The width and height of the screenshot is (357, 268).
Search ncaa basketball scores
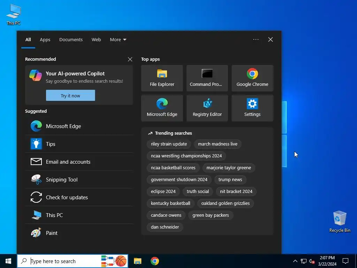coord(173,168)
